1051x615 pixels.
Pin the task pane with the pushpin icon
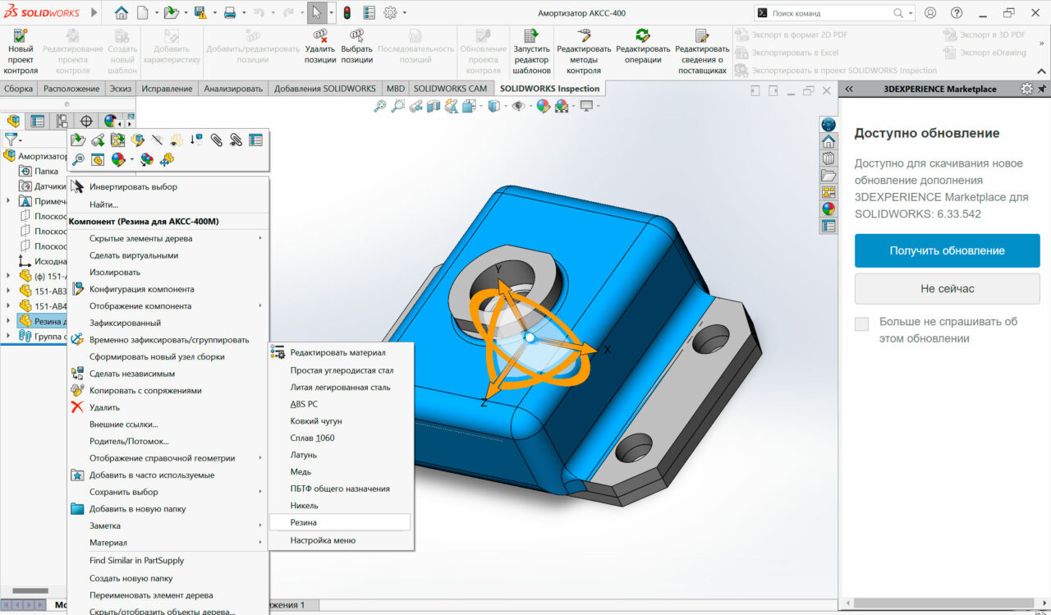pos(1042,89)
